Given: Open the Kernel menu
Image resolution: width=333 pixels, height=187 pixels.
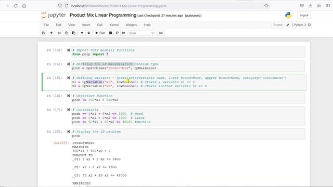Looking at the screenshot, I should pos(114,25).
